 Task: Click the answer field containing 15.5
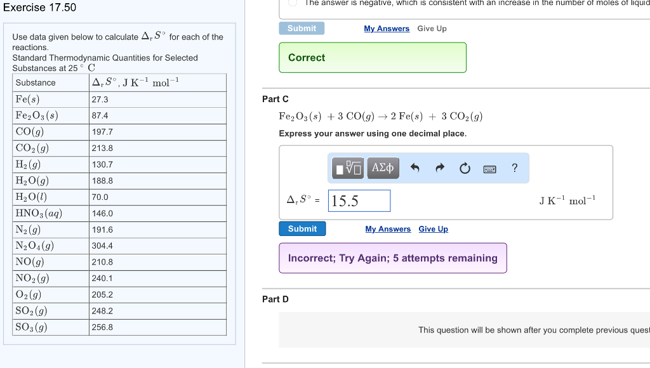pyautogui.click(x=359, y=200)
